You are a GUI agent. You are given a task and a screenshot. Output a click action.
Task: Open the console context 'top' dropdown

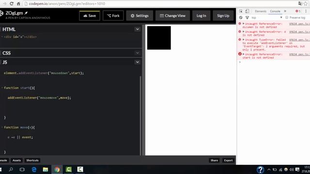267,17
